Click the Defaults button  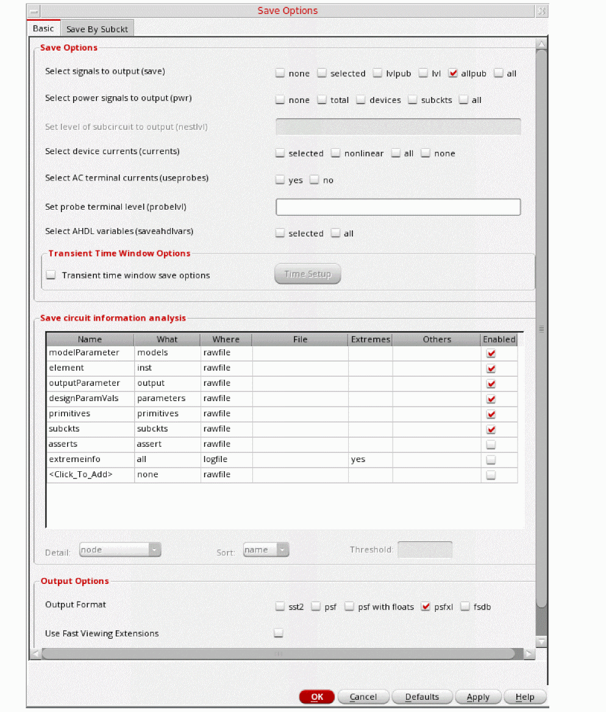tap(422, 697)
